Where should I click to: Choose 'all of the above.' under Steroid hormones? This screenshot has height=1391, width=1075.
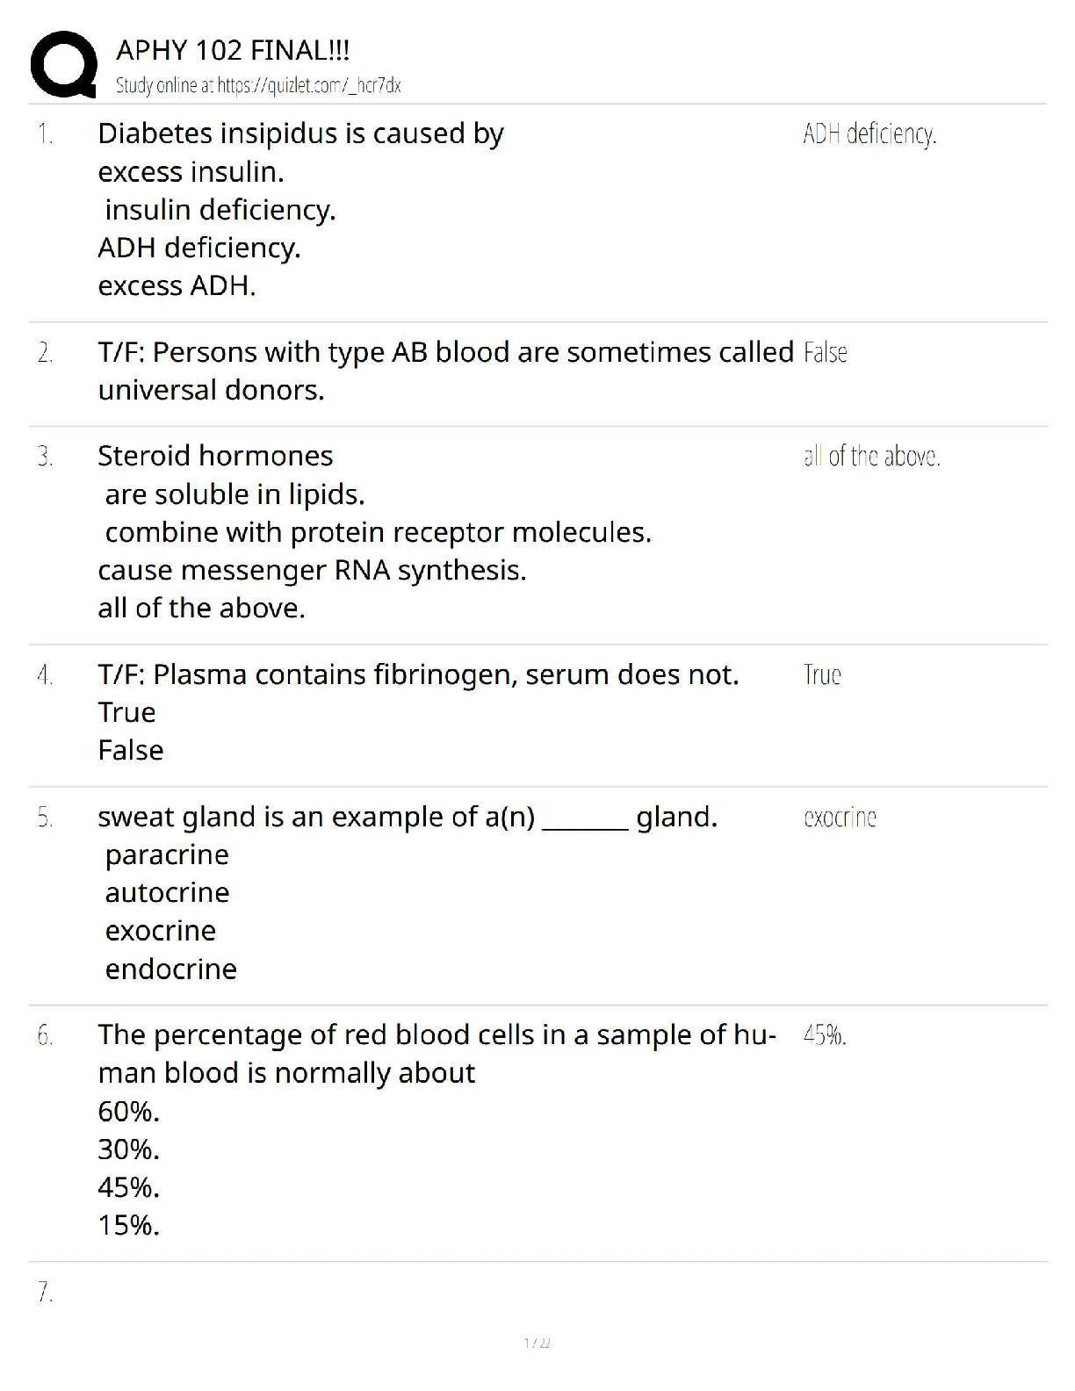tap(201, 609)
